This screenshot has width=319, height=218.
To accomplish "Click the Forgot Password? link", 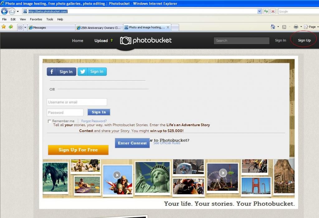I will pos(94,121).
